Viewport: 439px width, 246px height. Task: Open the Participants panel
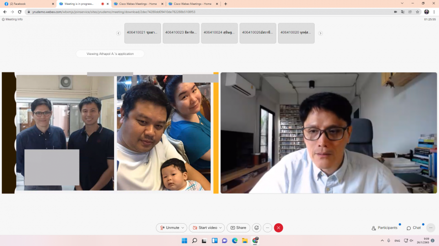pyautogui.click(x=384, y=228)
